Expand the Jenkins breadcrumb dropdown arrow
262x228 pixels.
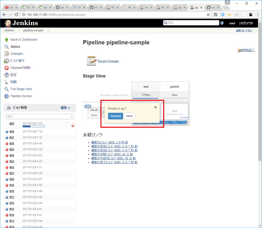(19, 31)
